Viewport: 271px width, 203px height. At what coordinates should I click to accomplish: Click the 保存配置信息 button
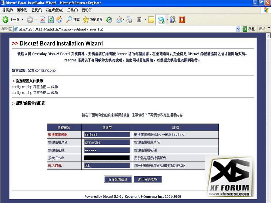pos(118,179)
